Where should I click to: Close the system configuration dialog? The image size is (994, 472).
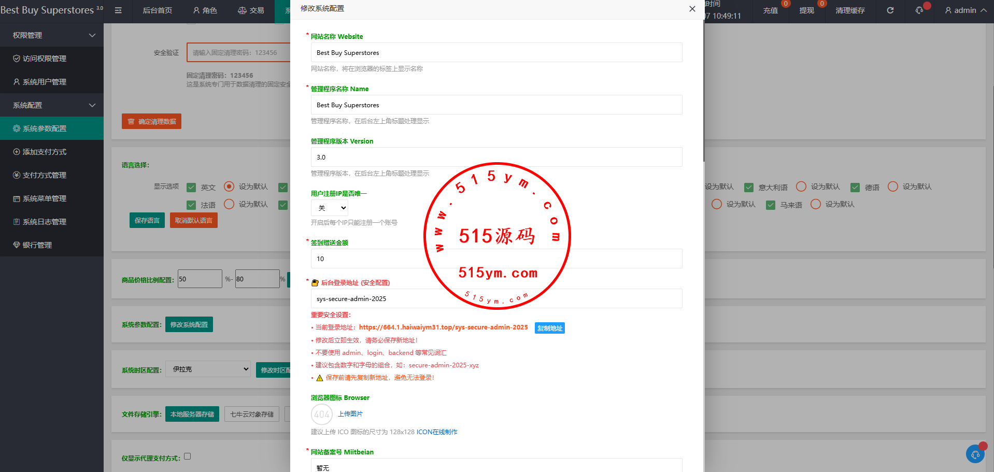(692, 9)
